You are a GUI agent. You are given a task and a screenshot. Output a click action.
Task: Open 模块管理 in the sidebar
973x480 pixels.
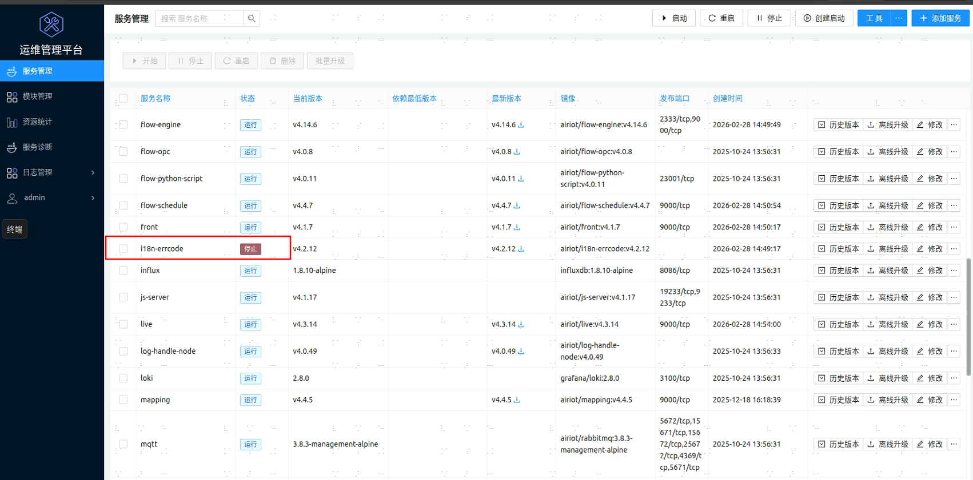tap(38, 96)
